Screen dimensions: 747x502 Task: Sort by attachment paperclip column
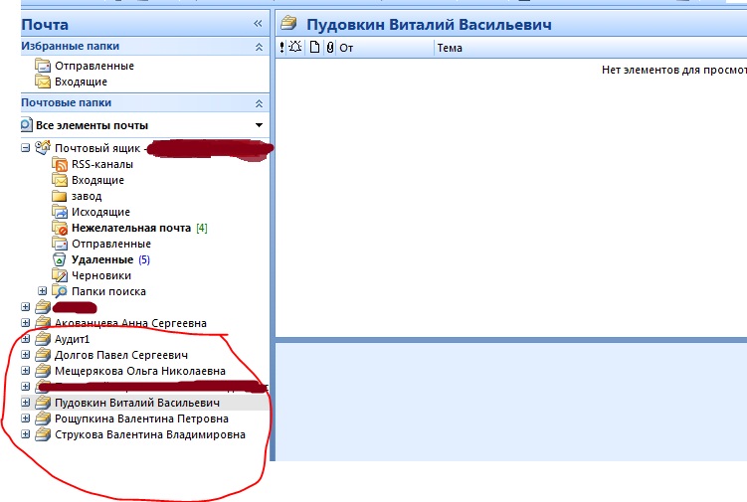tap(329, 47)
